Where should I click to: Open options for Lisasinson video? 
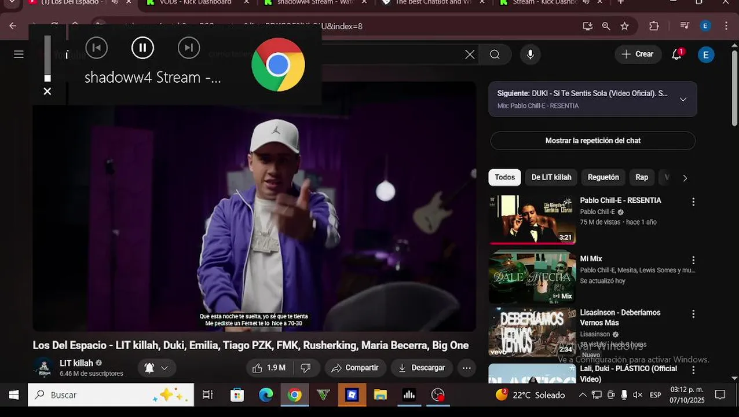point(693,314)
